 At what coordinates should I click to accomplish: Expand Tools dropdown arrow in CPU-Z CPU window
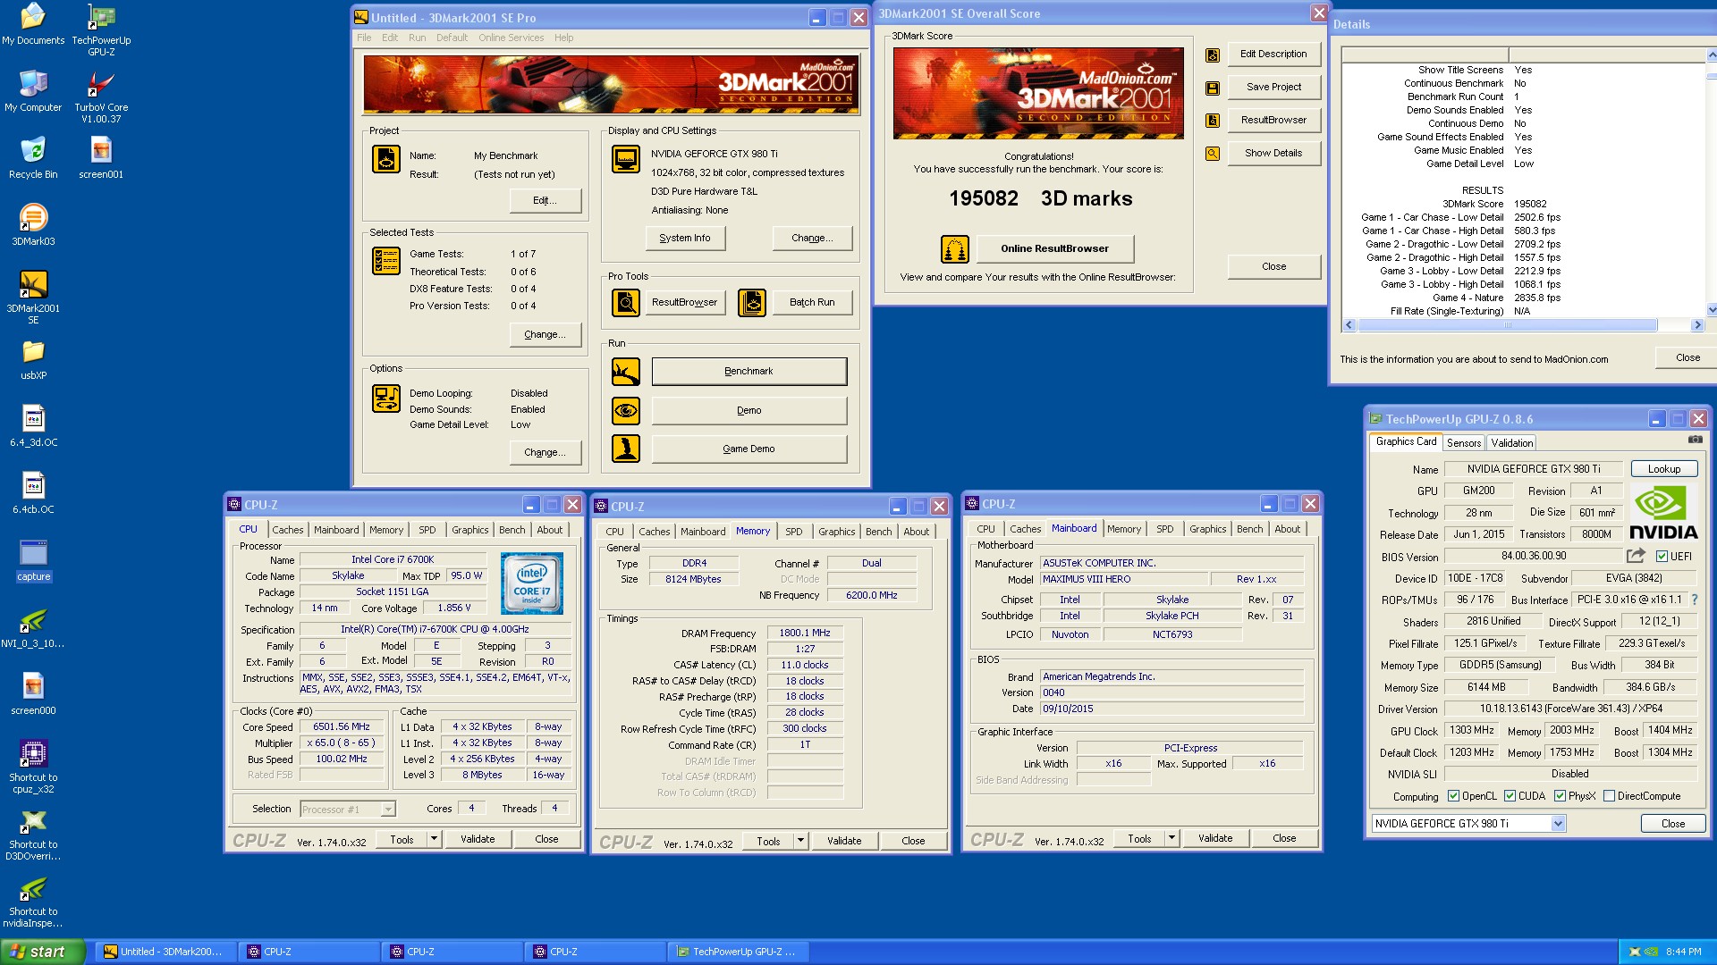coord(434,839)
